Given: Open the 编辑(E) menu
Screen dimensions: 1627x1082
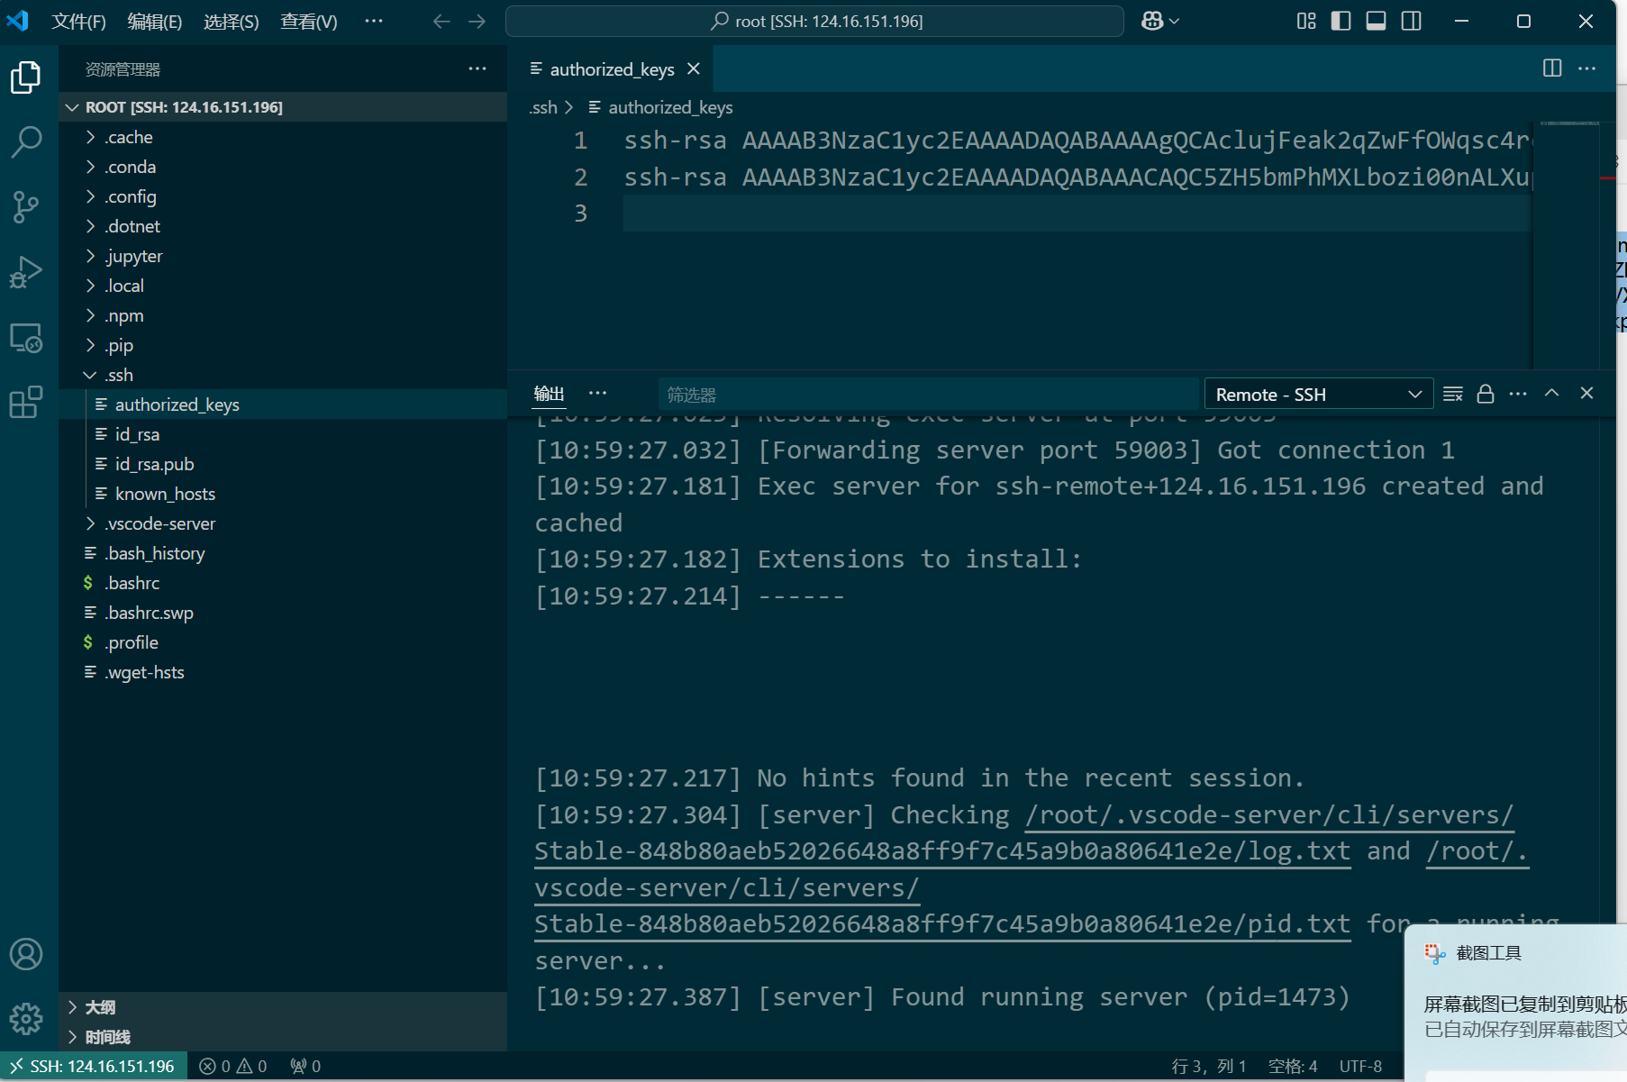Looking at the screenshot, I should coord(155,21).
